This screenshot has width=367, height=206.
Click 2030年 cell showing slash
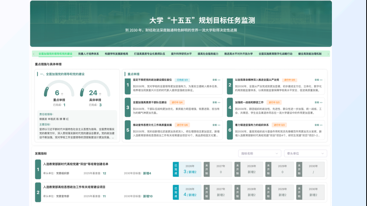(x=311, y=169)
